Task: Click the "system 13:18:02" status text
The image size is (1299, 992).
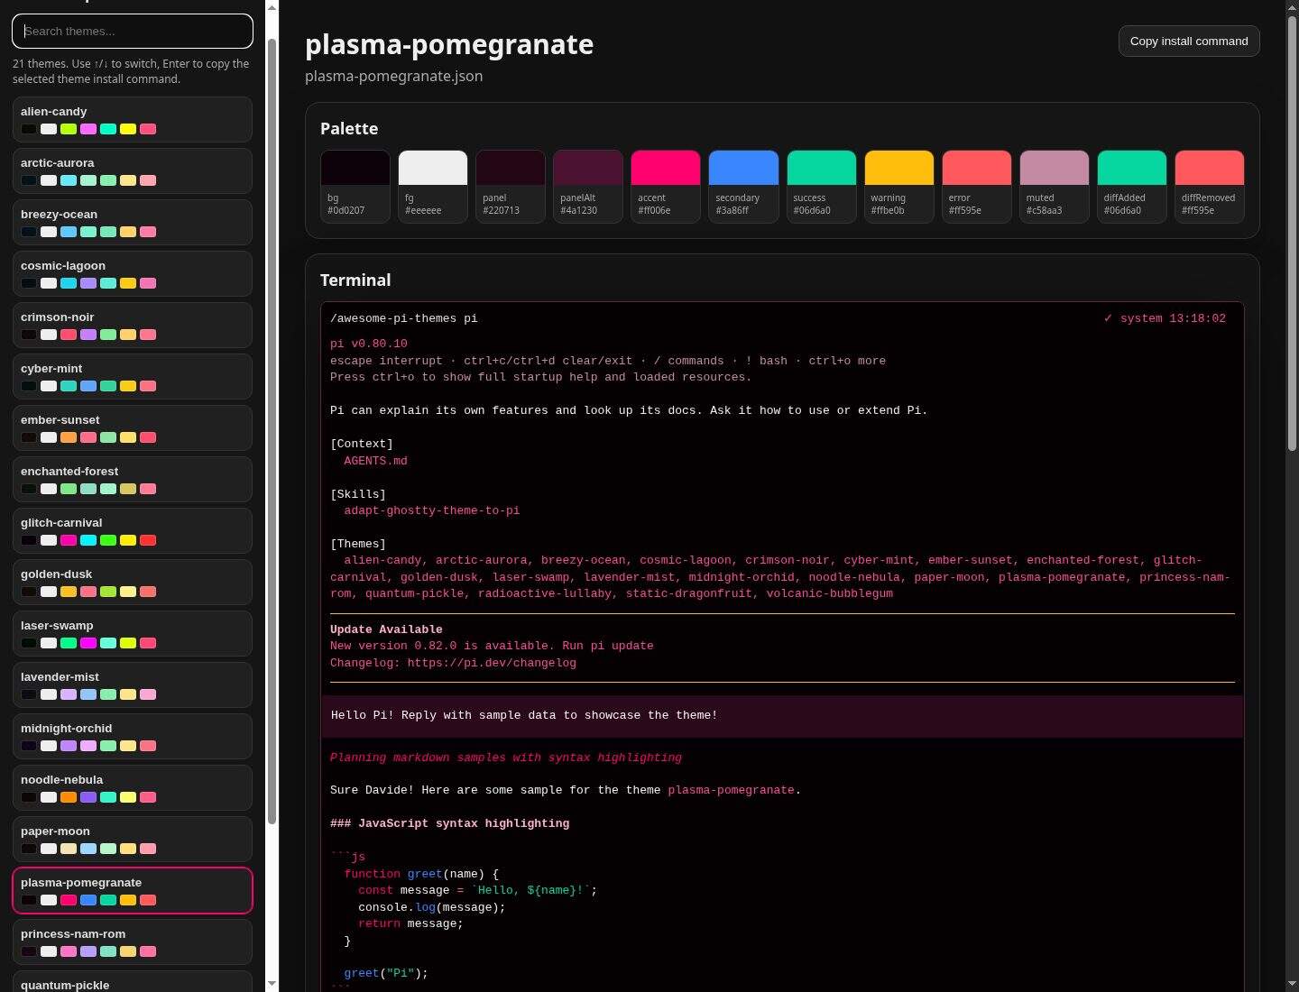Action: tap(1173, 318)
